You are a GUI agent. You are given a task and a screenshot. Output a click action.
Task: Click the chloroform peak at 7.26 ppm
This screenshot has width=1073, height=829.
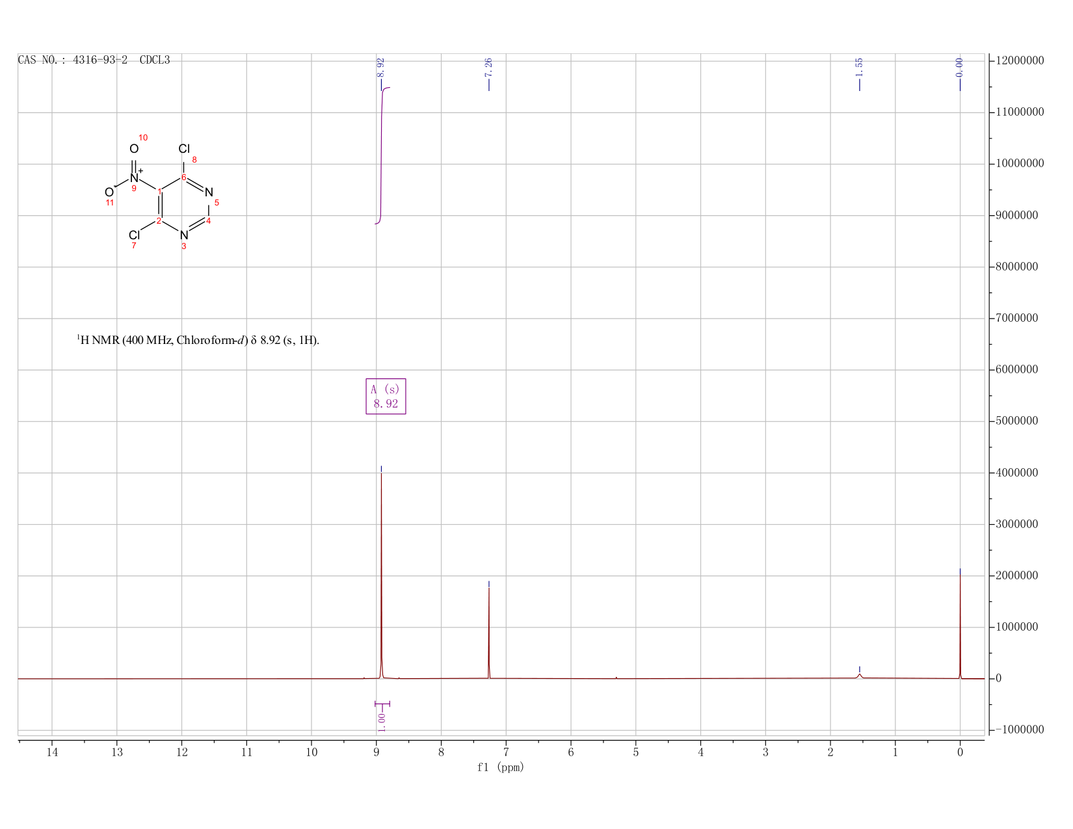tap(489, 634)
